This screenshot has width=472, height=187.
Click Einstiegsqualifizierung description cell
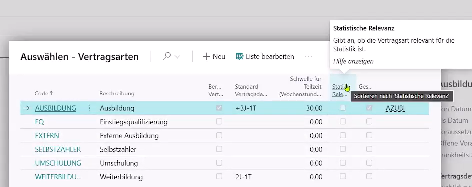(134, 122)
